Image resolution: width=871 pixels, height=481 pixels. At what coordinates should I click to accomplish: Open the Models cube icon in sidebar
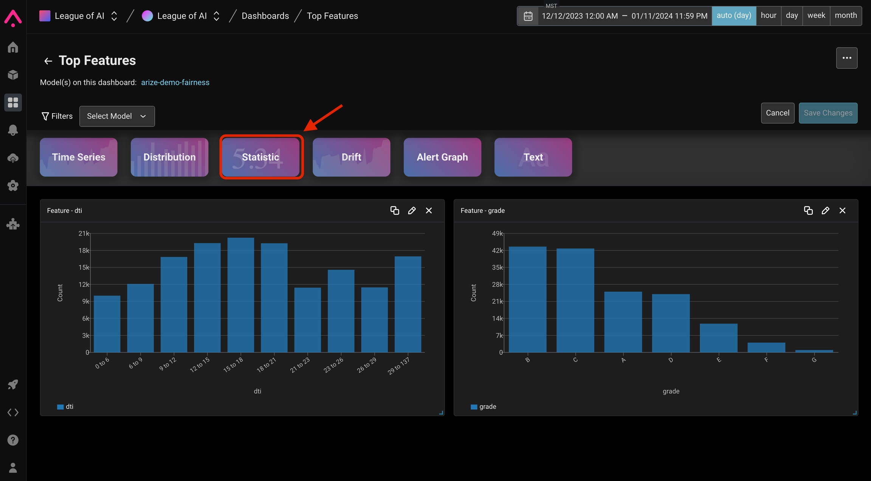click(x=13, y=75)
